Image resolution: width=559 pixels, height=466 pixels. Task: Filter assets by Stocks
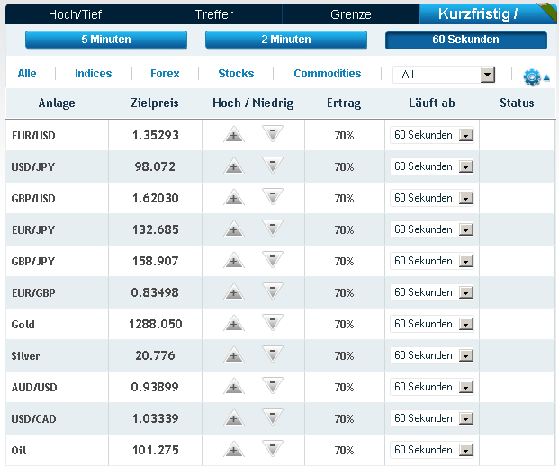236,74
